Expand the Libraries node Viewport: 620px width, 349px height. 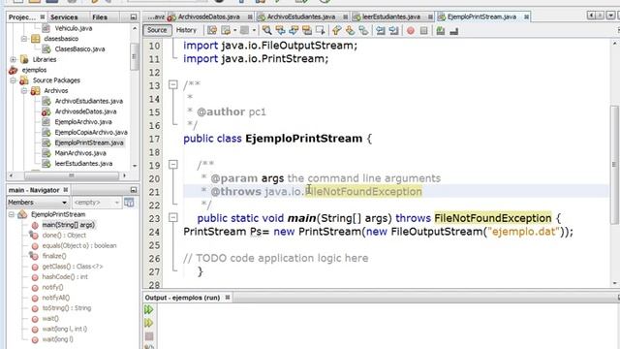[x=13, y=59]
